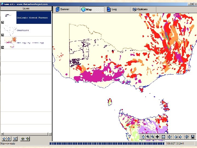
Task: Remove the selected layer icon
Action: pos(15,139)
